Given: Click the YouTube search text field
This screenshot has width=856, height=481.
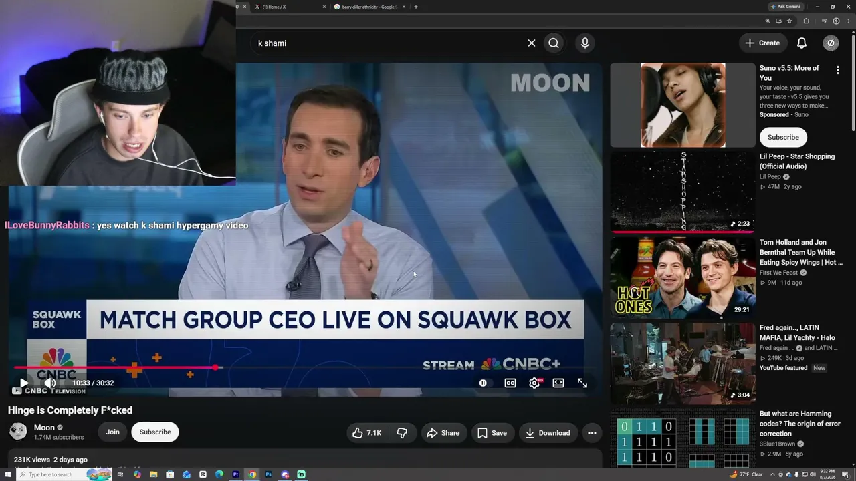Looking at the screenshot, I should (388, 43).
